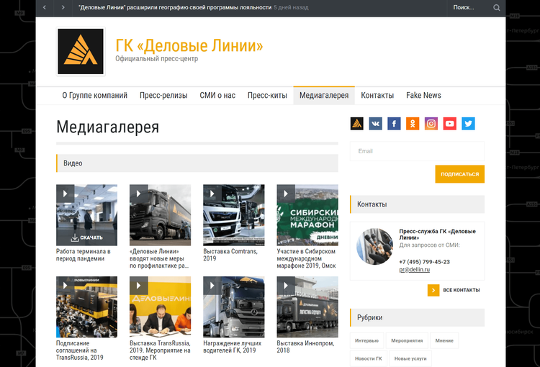Show previous news ticker headline
The width and height of the screenshot is (540, 367).
click(x=45, y=8)
